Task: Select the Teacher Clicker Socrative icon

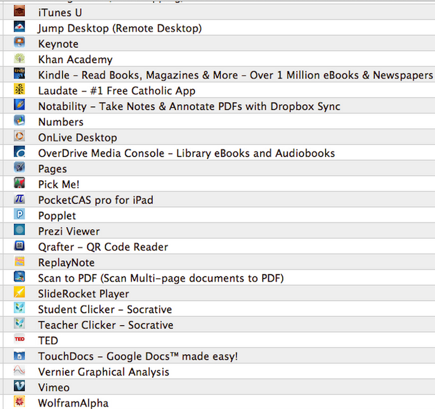Action: click(19, 323)
